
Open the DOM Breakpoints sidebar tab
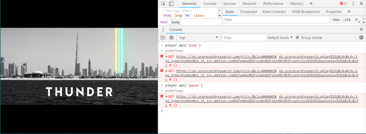306,12
